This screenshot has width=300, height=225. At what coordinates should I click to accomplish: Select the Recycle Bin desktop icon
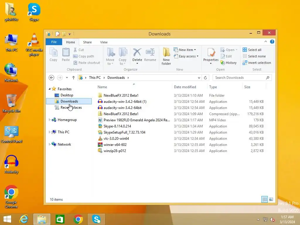11,103
